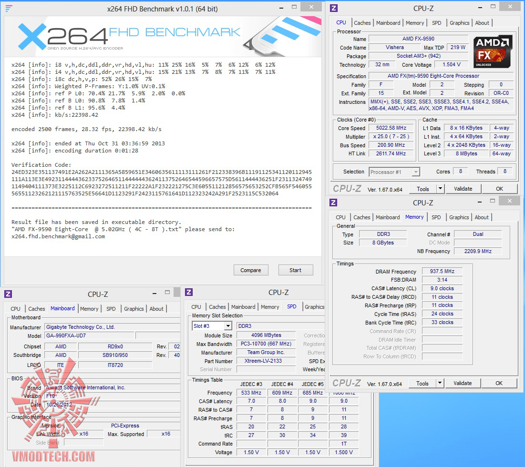This screenshot has height=467, width=525.
Task: Open SPD tab in top CPU-Z window
Action: click(437, 23)
